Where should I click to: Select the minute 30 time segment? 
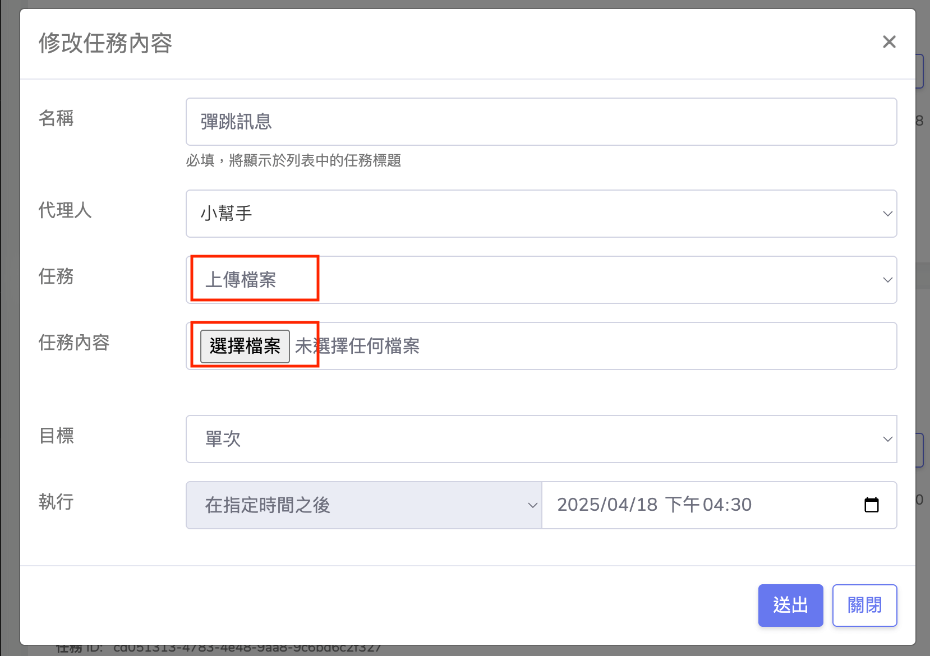pos(740,505)
